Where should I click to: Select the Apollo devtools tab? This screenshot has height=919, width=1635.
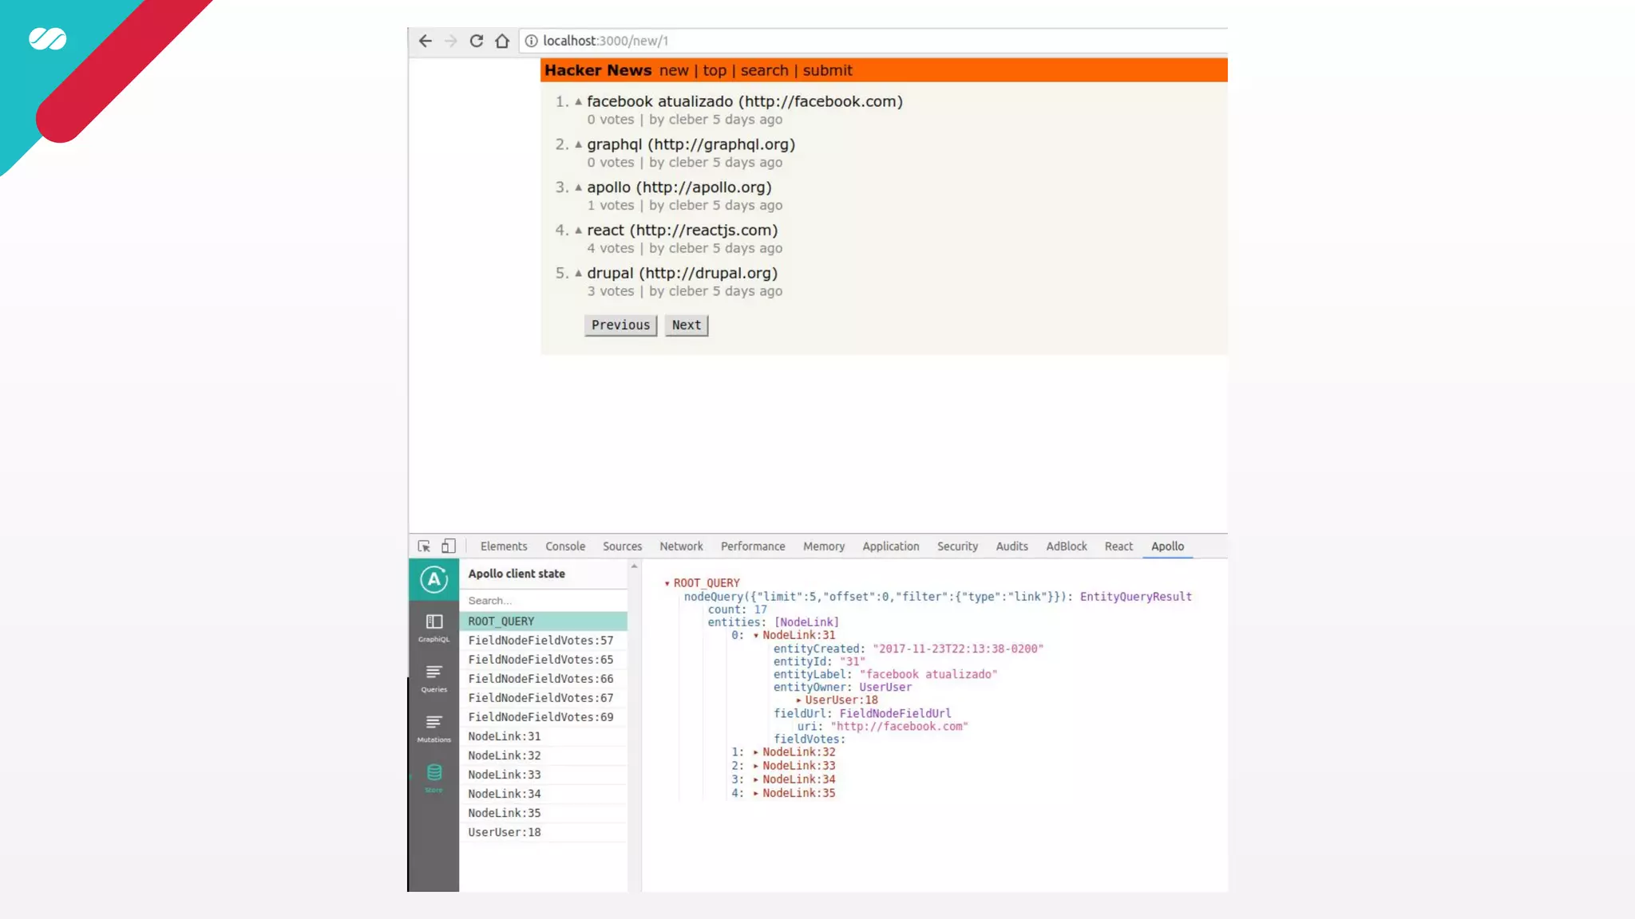(1167, 546)
